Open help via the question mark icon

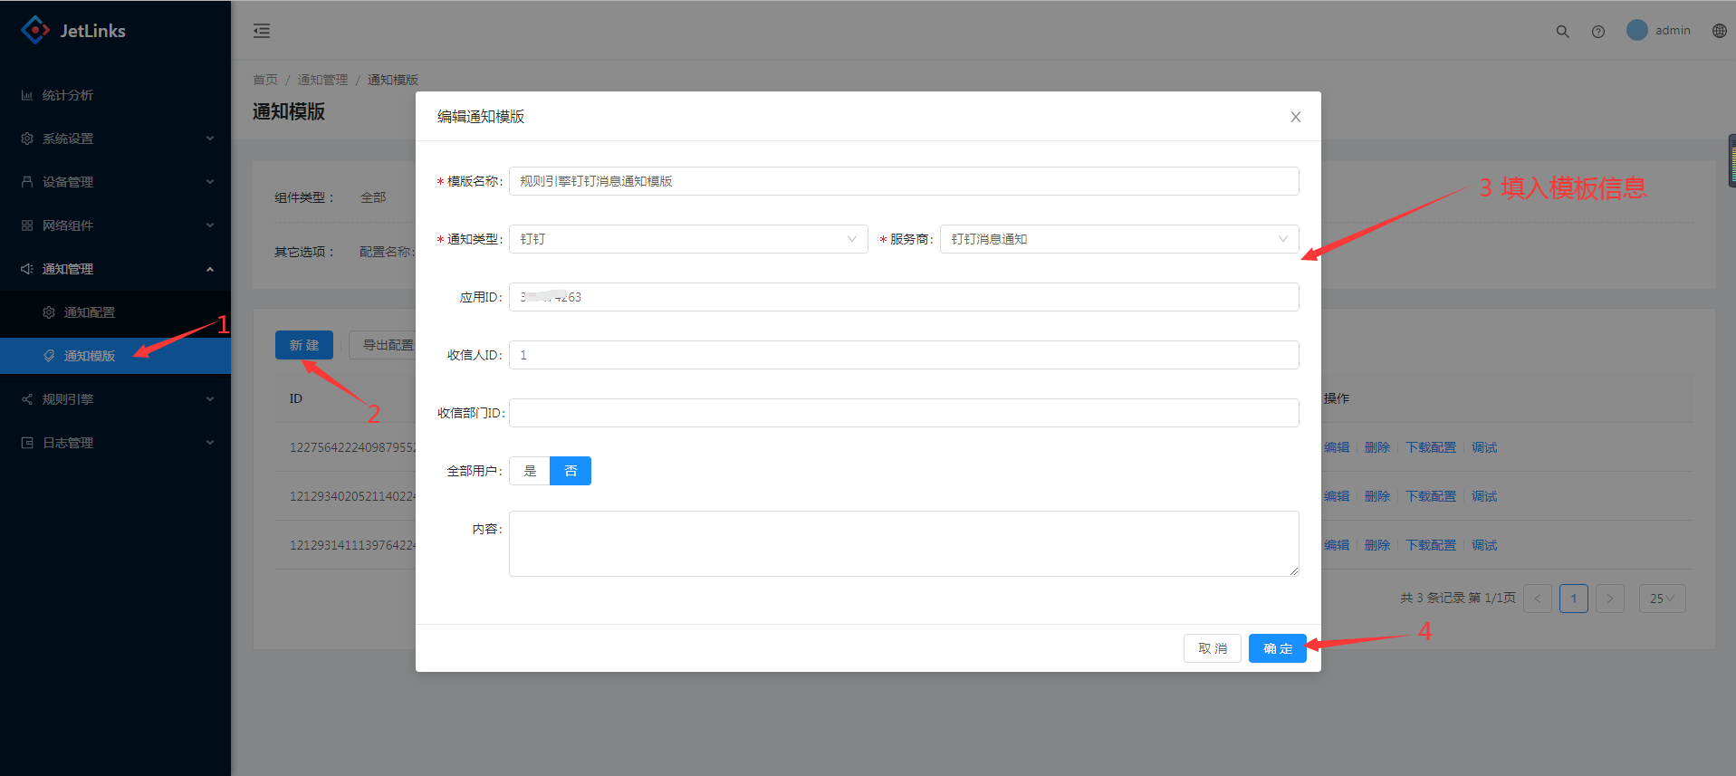[x=1598, y=31]
